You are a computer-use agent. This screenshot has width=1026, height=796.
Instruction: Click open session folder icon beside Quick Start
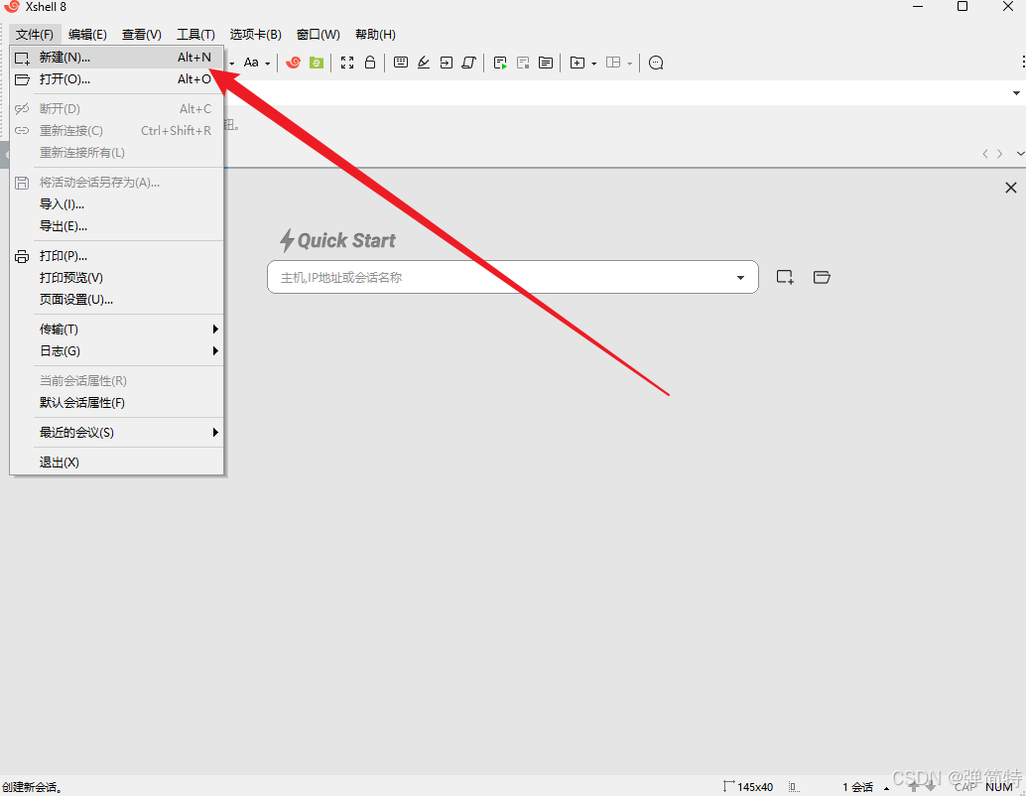tap(822, 277)
